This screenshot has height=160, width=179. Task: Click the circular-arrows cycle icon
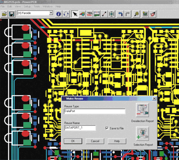[x=66, y=14]
